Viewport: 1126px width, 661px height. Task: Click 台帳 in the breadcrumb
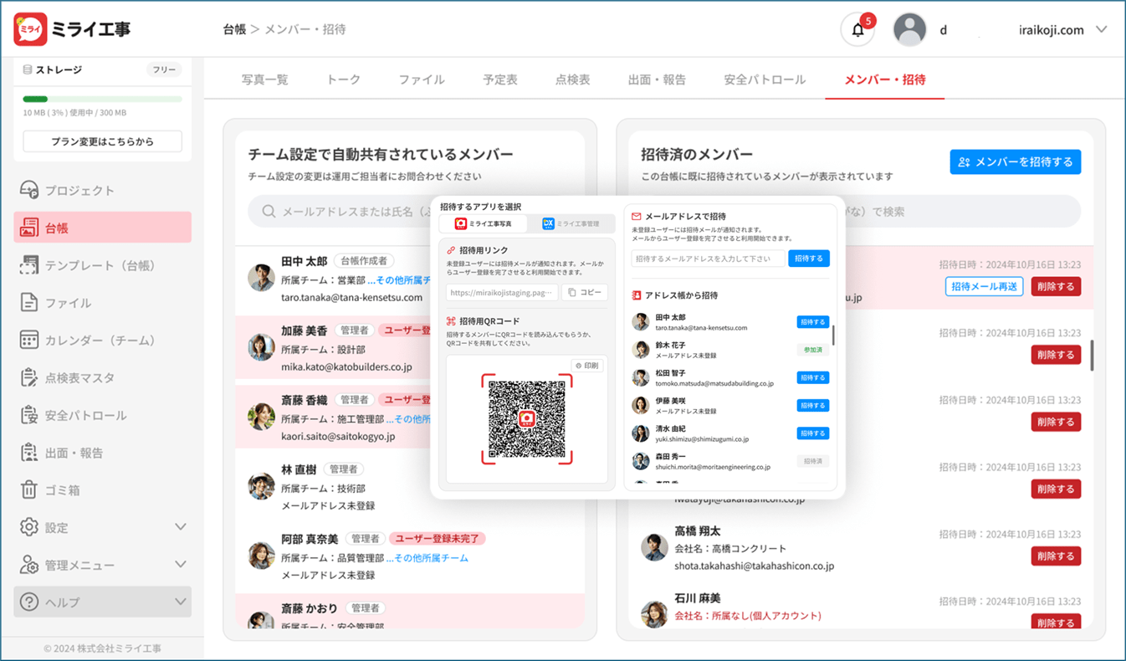[234, 29]
